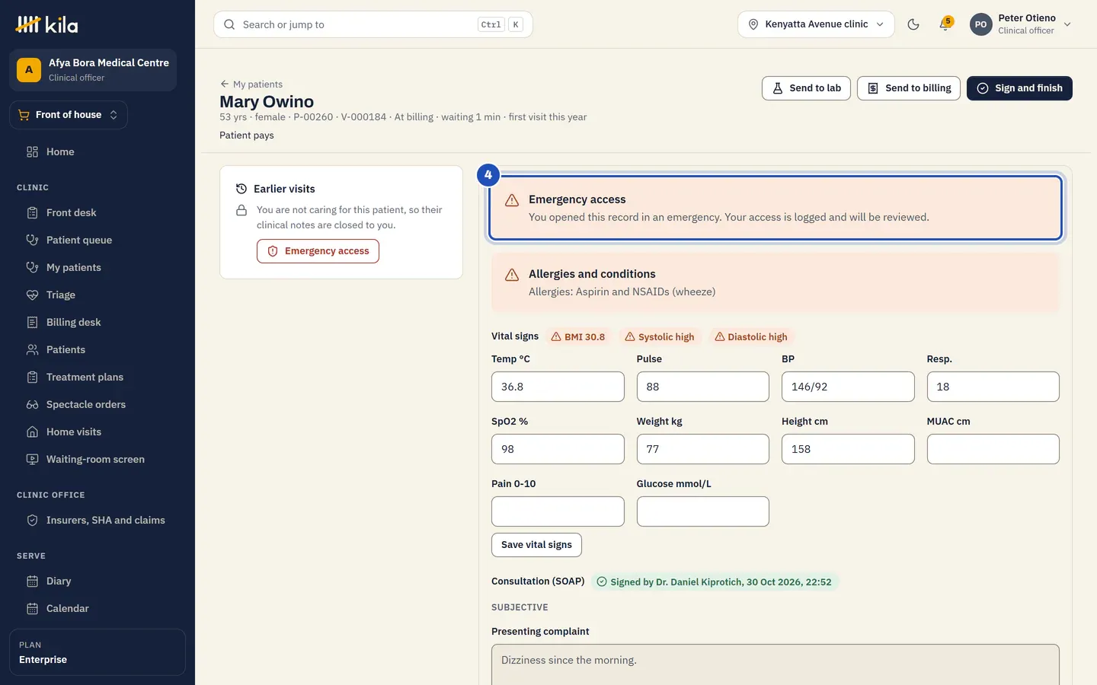
Task: Click the search box
Action: coord(373,24)
